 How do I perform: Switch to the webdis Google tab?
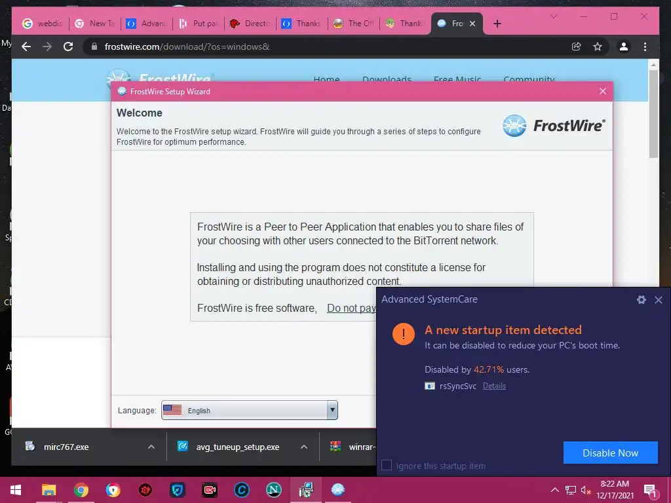pyautogui.click(x=42, y=24)
